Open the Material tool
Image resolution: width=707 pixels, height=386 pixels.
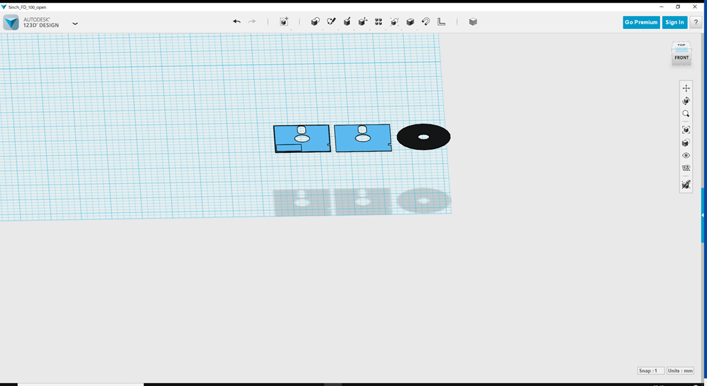(473, 22)
